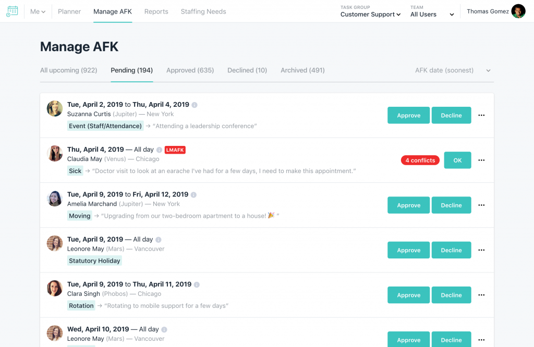Click Amelia Marchand avatar photo

pos(54,199)
